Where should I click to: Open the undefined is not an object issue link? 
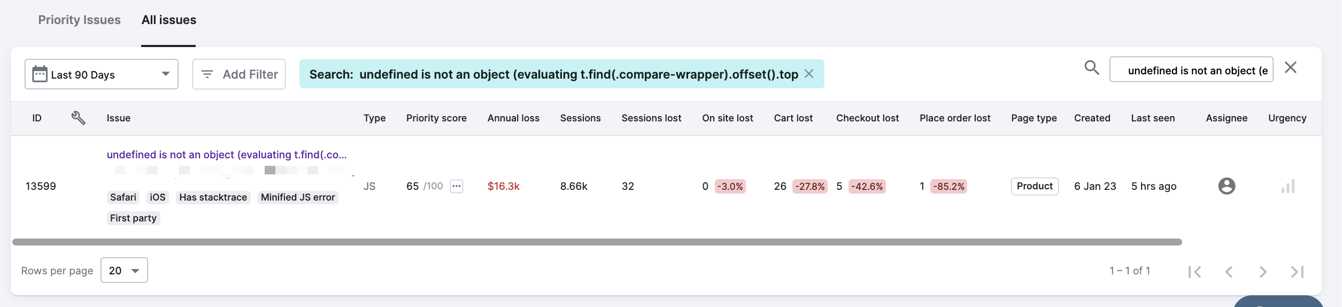(227, 155)
